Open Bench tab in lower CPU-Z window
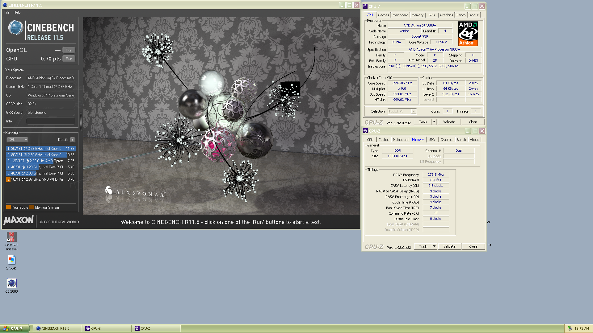 (x=461, y=140)
